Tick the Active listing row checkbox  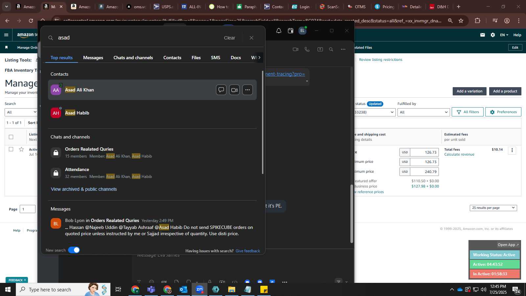click(11, 149)
